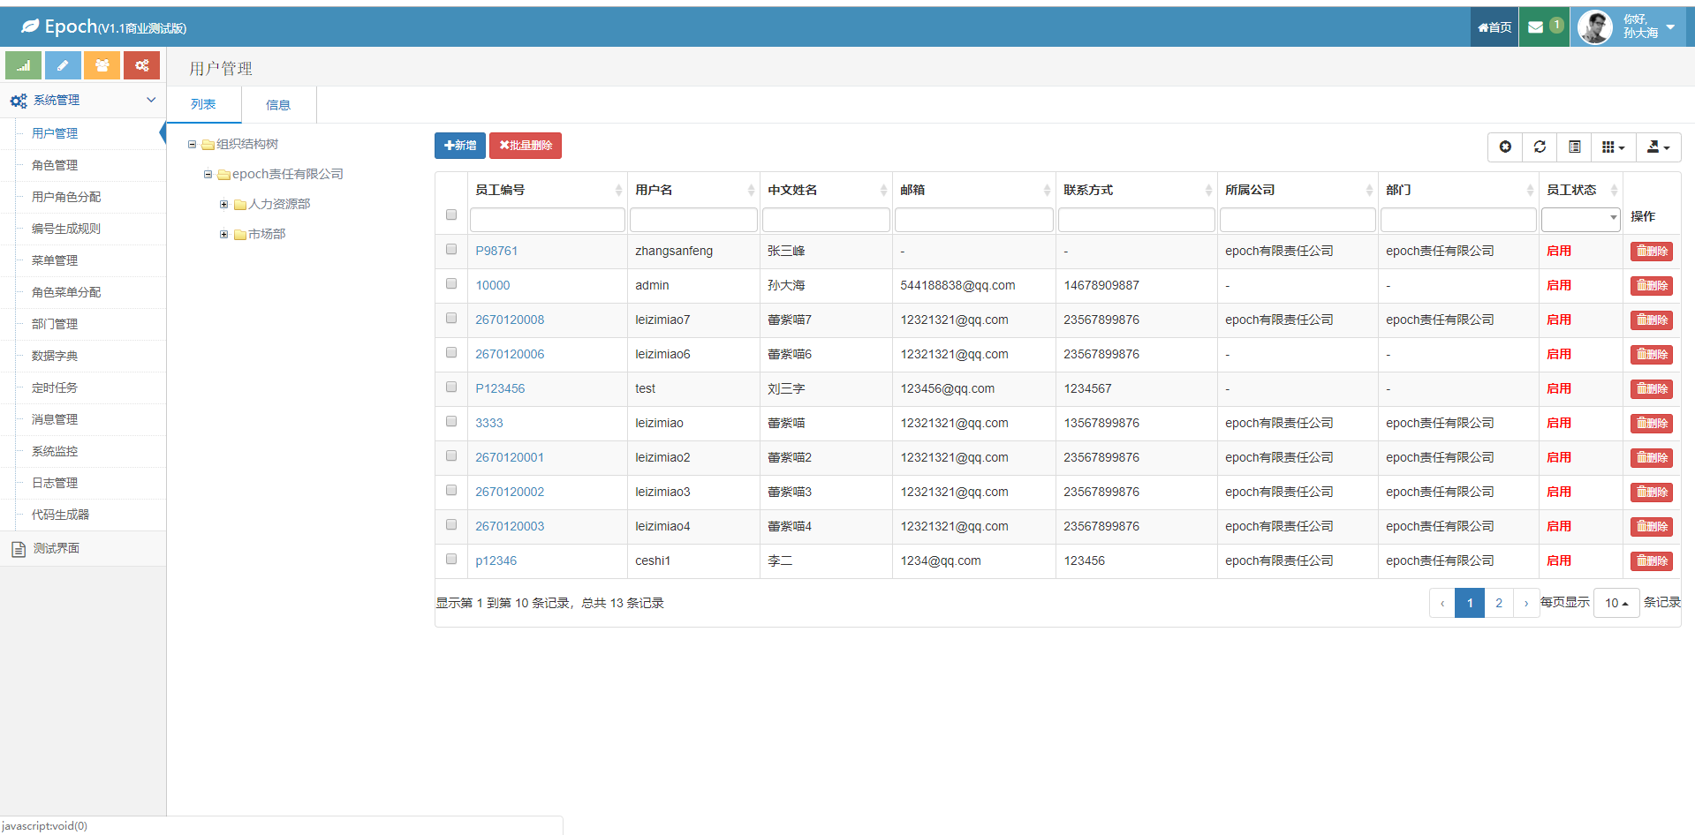Select the checkbox for the admin row
Image resolution: width=1695 pixels, height=835 pixels.
point(451,284)
